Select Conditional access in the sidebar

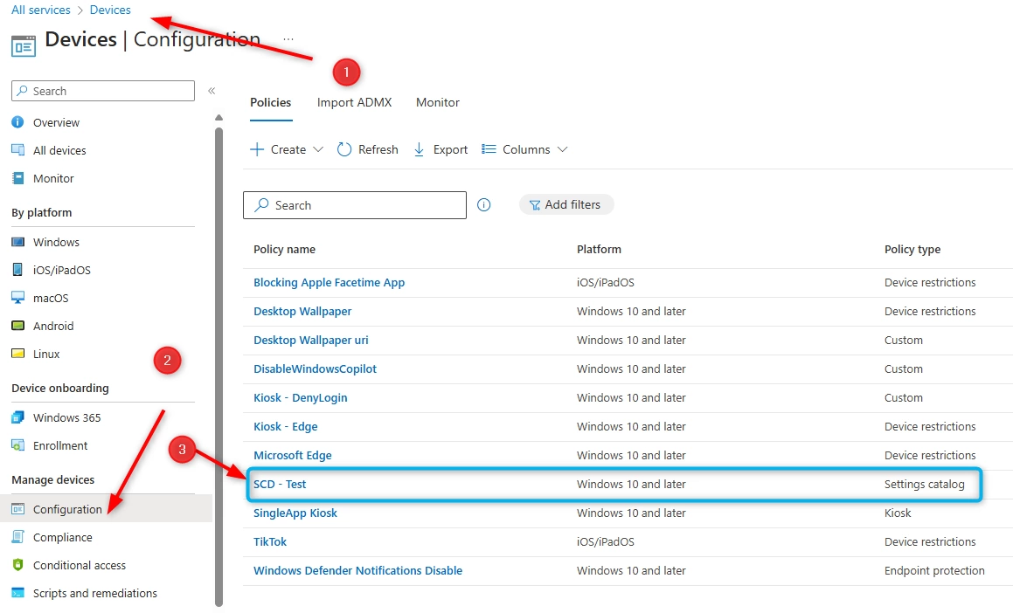pyautogui.click(x=80, y=565)
